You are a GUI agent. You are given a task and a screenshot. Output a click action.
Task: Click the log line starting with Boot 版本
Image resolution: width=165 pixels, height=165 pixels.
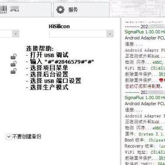(145, 140)
